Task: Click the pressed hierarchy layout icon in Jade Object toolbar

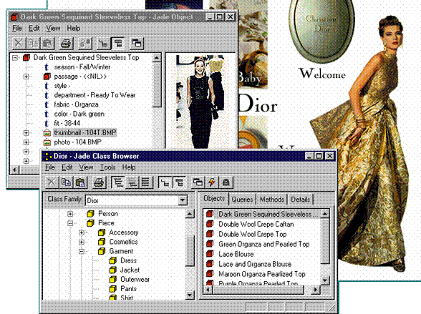Action: click(118, 43)
